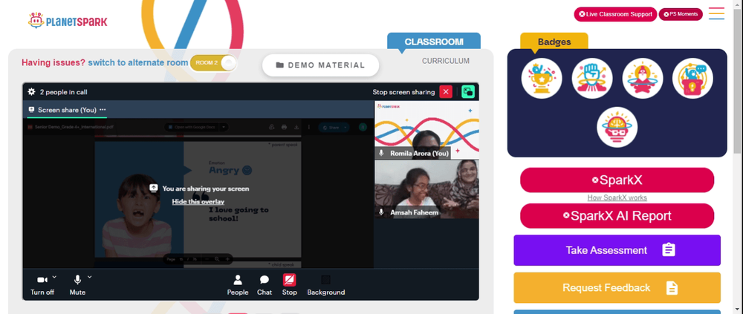Open Background effects option
This screenshot has height=314, width=743.
click(326, 285)
